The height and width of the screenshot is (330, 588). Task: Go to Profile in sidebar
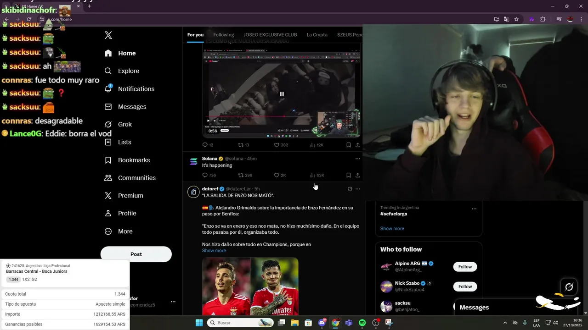tap(120, 214)
